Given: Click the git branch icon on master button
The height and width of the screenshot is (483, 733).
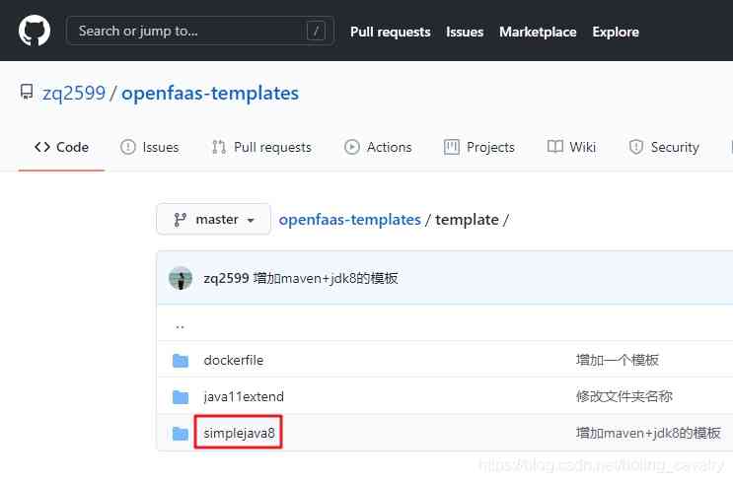Looking at the screenshot, I should (x=180, y=220).
